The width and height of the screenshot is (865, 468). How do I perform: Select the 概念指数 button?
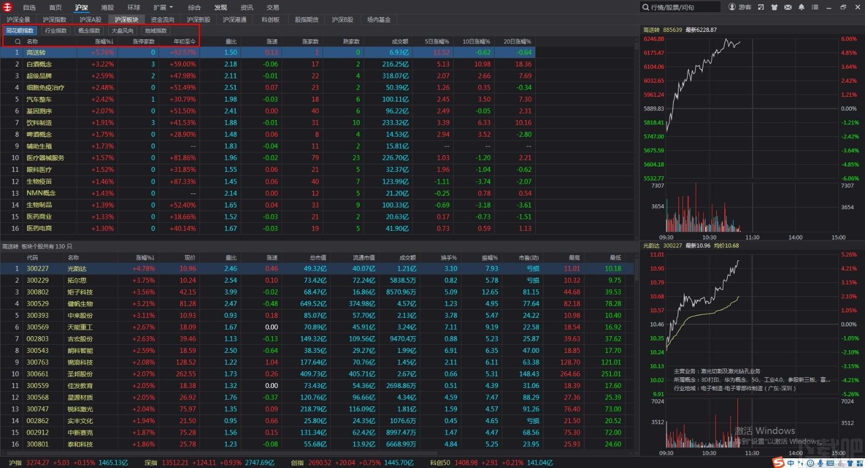(x=89, y=31)
